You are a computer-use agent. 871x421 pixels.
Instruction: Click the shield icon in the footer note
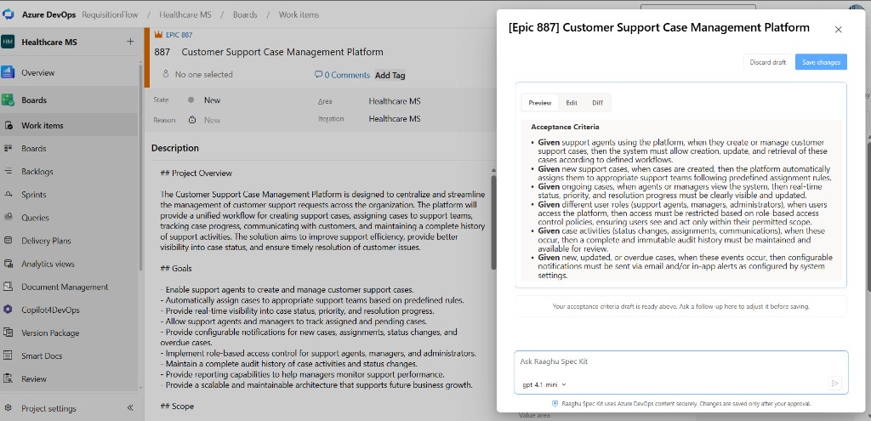tap(555, 404)
